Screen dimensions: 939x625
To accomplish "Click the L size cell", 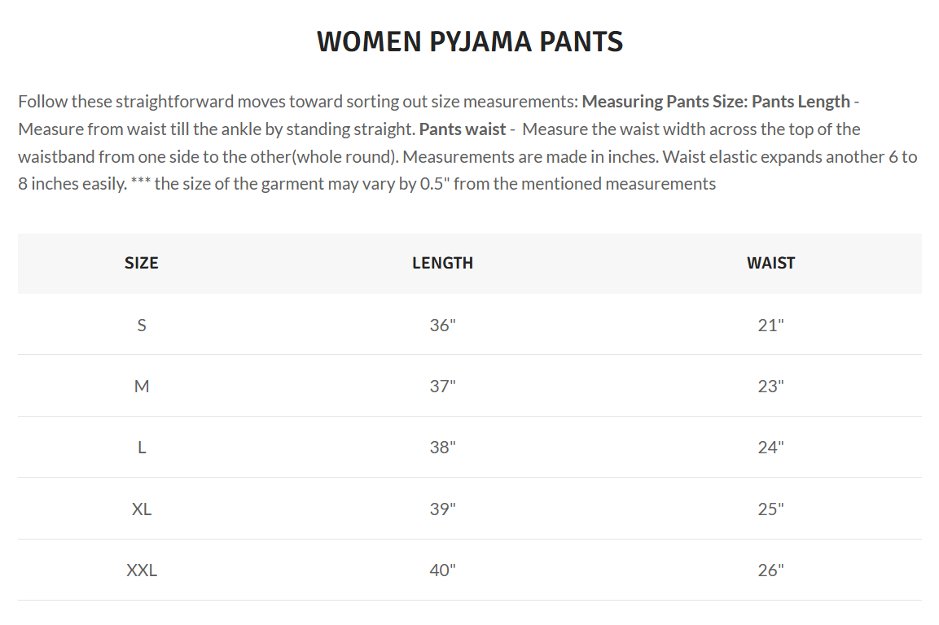I will [x=142, y=448].
